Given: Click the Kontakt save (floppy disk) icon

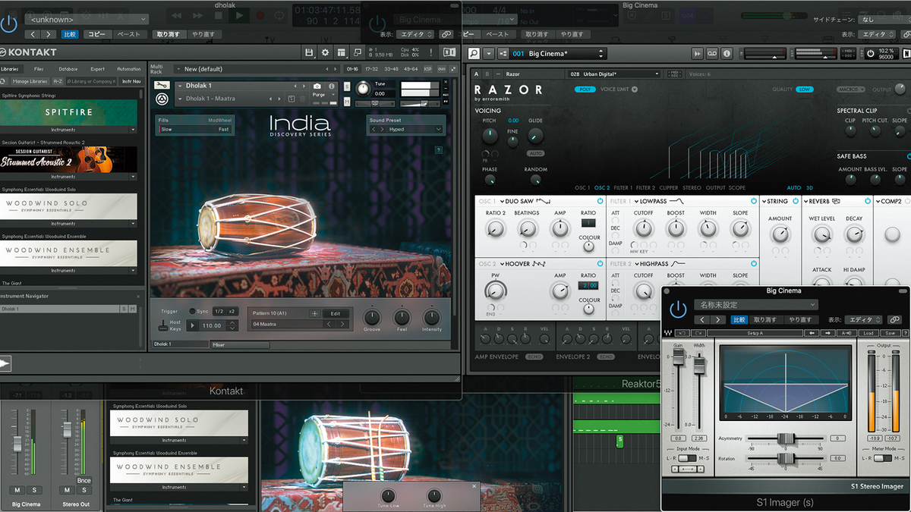Looking at the screenshot, I should (309, 52).
